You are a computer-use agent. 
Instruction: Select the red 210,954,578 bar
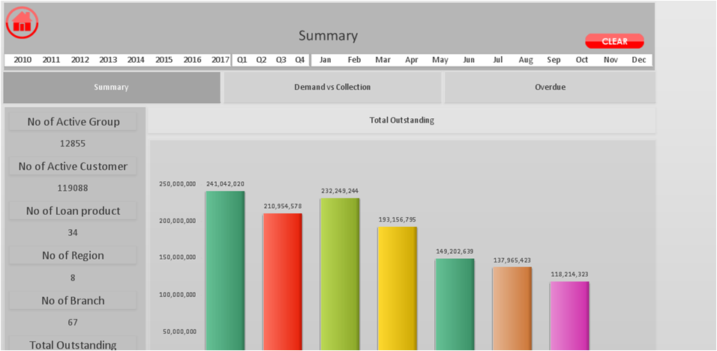tap(282, 282)
